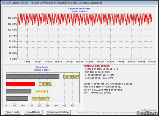Click the 14.6GB axis label
Screen dimensions: 159x116
pos(48,62)
